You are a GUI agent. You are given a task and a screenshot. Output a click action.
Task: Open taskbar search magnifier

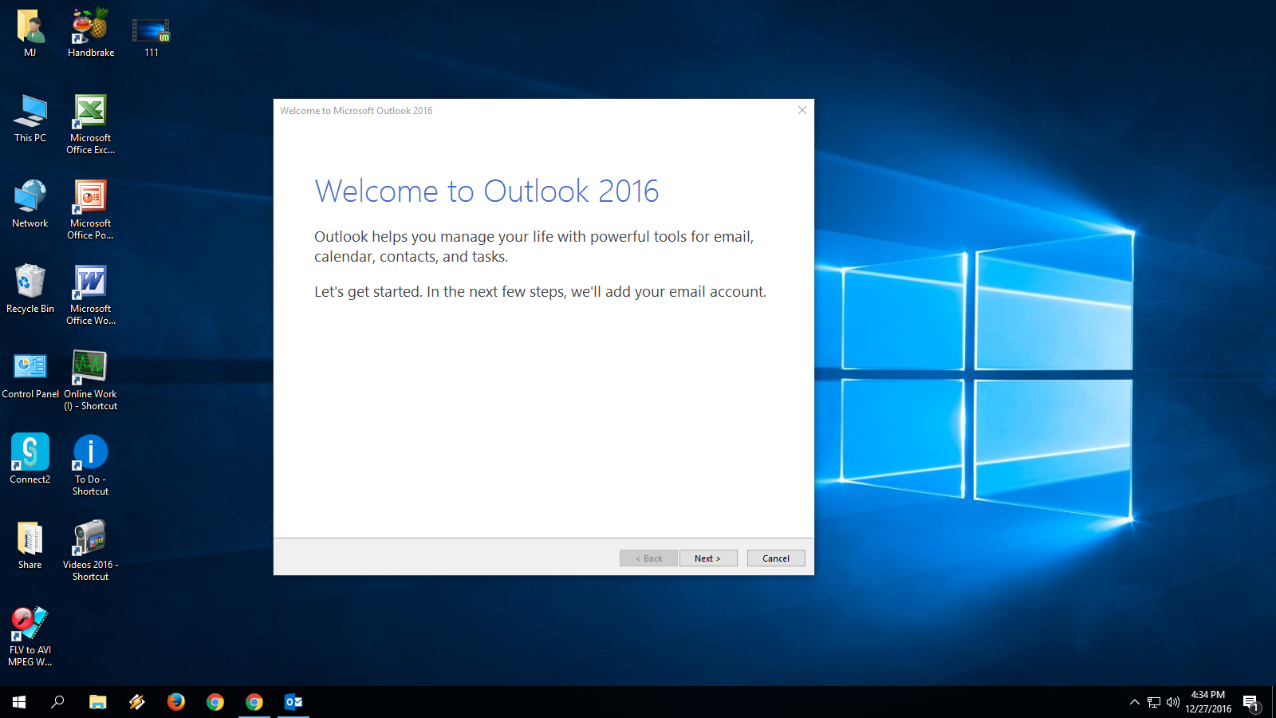coord(57,702)
